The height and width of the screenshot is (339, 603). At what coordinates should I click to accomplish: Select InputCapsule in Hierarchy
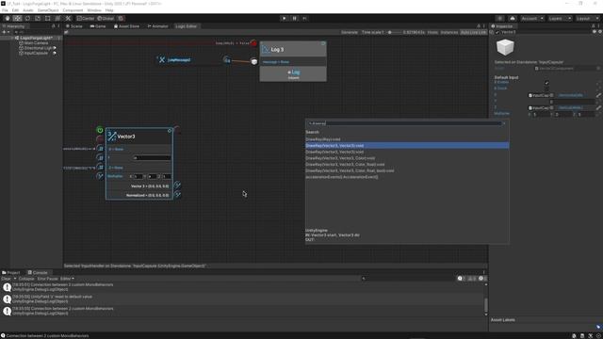tap(36, 53)
